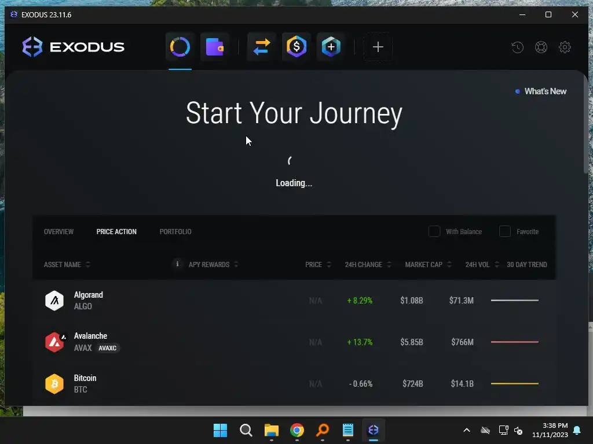
Task: Click Bitcoin's -0.66% change value
Action: tap(361, 384)
